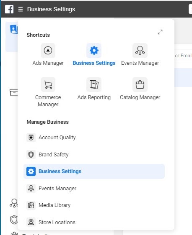192x235 pixels.
Task: Click the Catalog Manager label
Action: (x=140, y=97)
